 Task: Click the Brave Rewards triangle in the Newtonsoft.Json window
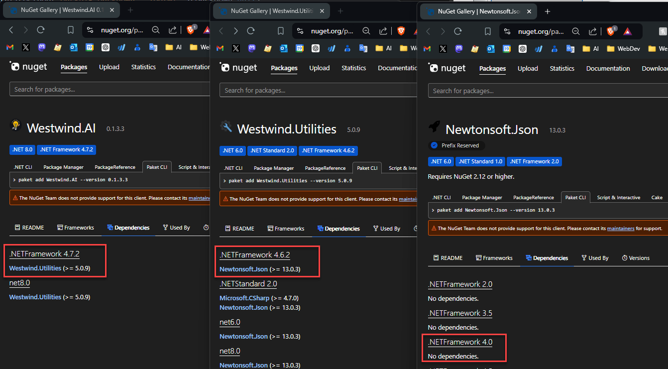tap(627, 31)
